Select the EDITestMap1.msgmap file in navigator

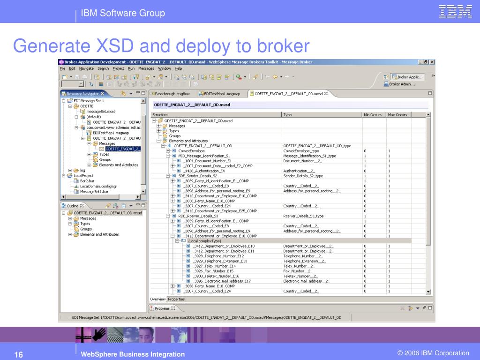coord(111,133)
